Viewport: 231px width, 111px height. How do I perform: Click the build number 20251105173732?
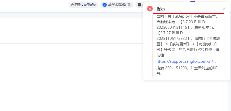(x=172, y=38)
